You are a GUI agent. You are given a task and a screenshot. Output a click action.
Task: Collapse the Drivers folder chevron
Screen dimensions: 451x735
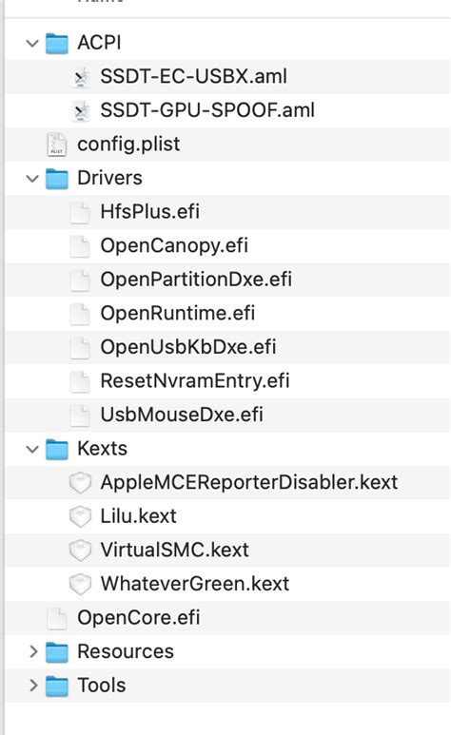point(32,179)
